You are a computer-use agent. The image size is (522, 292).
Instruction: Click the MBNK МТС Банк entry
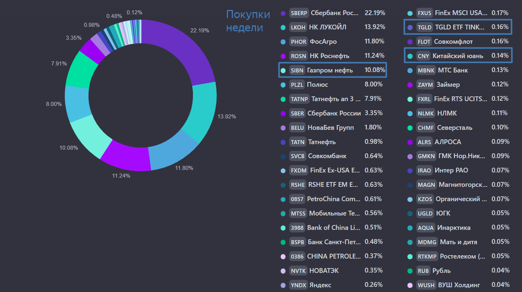(458, 70)
